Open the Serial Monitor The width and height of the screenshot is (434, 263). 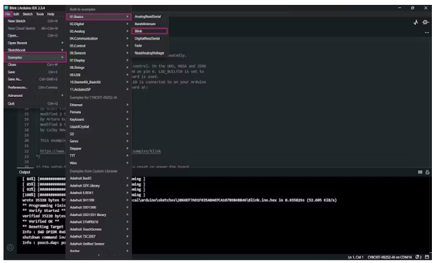point(426,22)
